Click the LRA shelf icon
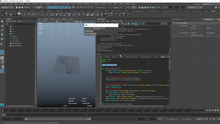Image resolution: width=220 pixels, height=124 pixels. point(19,14)
